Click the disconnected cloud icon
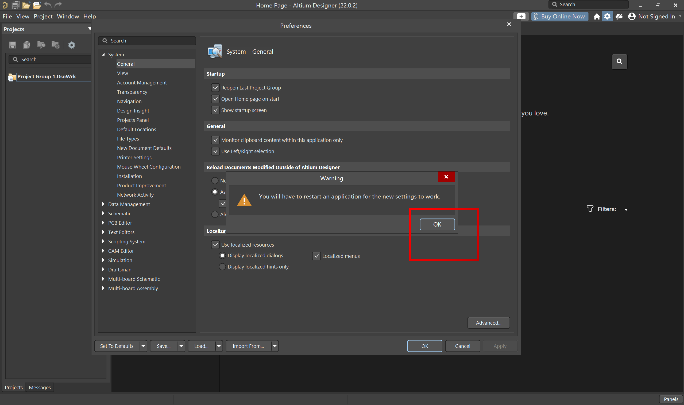 [619, 16]
